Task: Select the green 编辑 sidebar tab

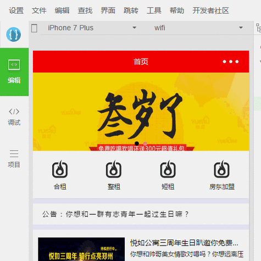Action: pos(14,72)
